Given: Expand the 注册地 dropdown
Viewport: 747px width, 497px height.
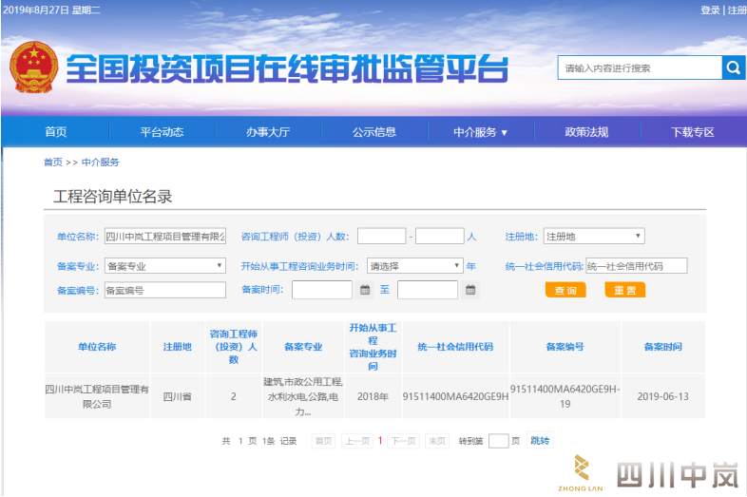Looking at the screenshot, I should [x=594, y=237].
